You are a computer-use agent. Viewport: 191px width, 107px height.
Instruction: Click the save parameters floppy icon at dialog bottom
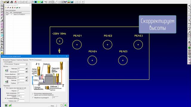tap(6, 105)
